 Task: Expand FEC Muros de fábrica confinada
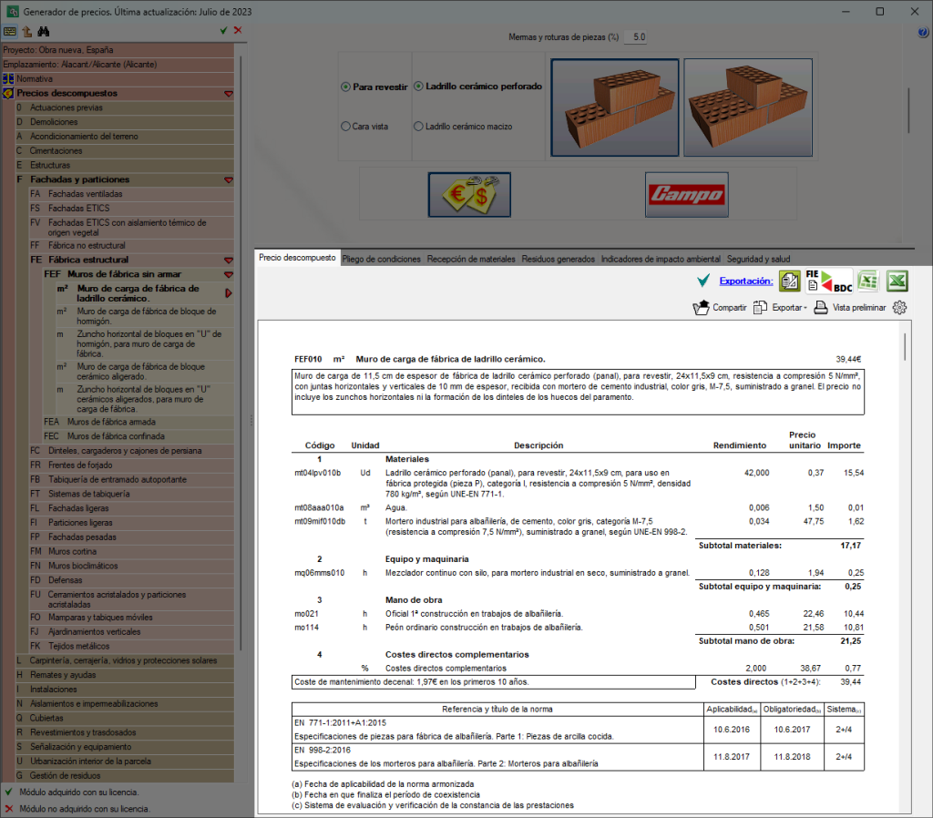click(x=138, y=436)
